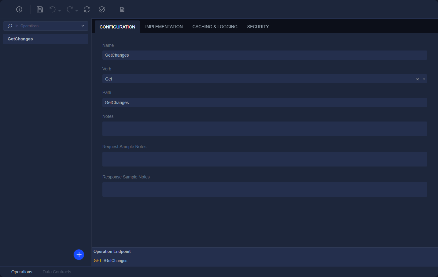
Task: Open the undo history dropdown arrow
Action: tap(60, 11)
